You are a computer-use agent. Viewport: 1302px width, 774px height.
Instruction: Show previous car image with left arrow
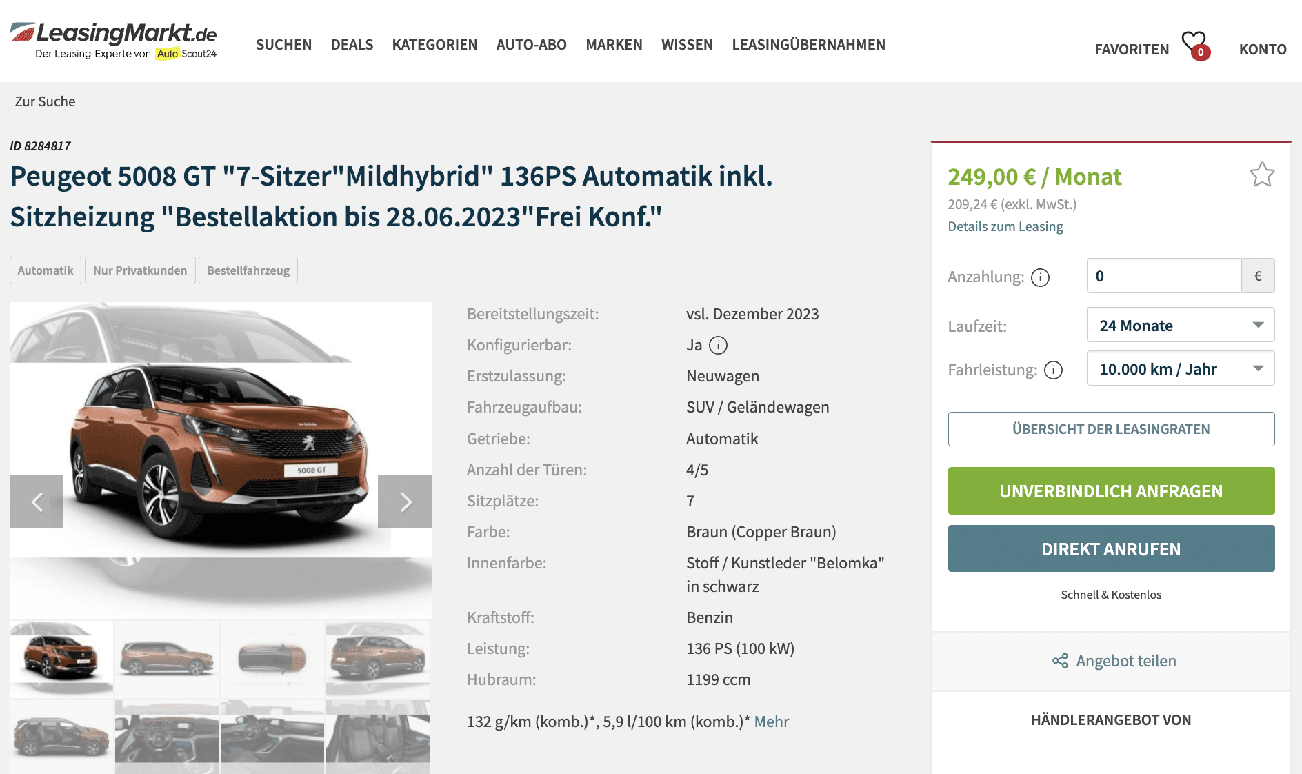pyautogui.click(x=37, y=502)
